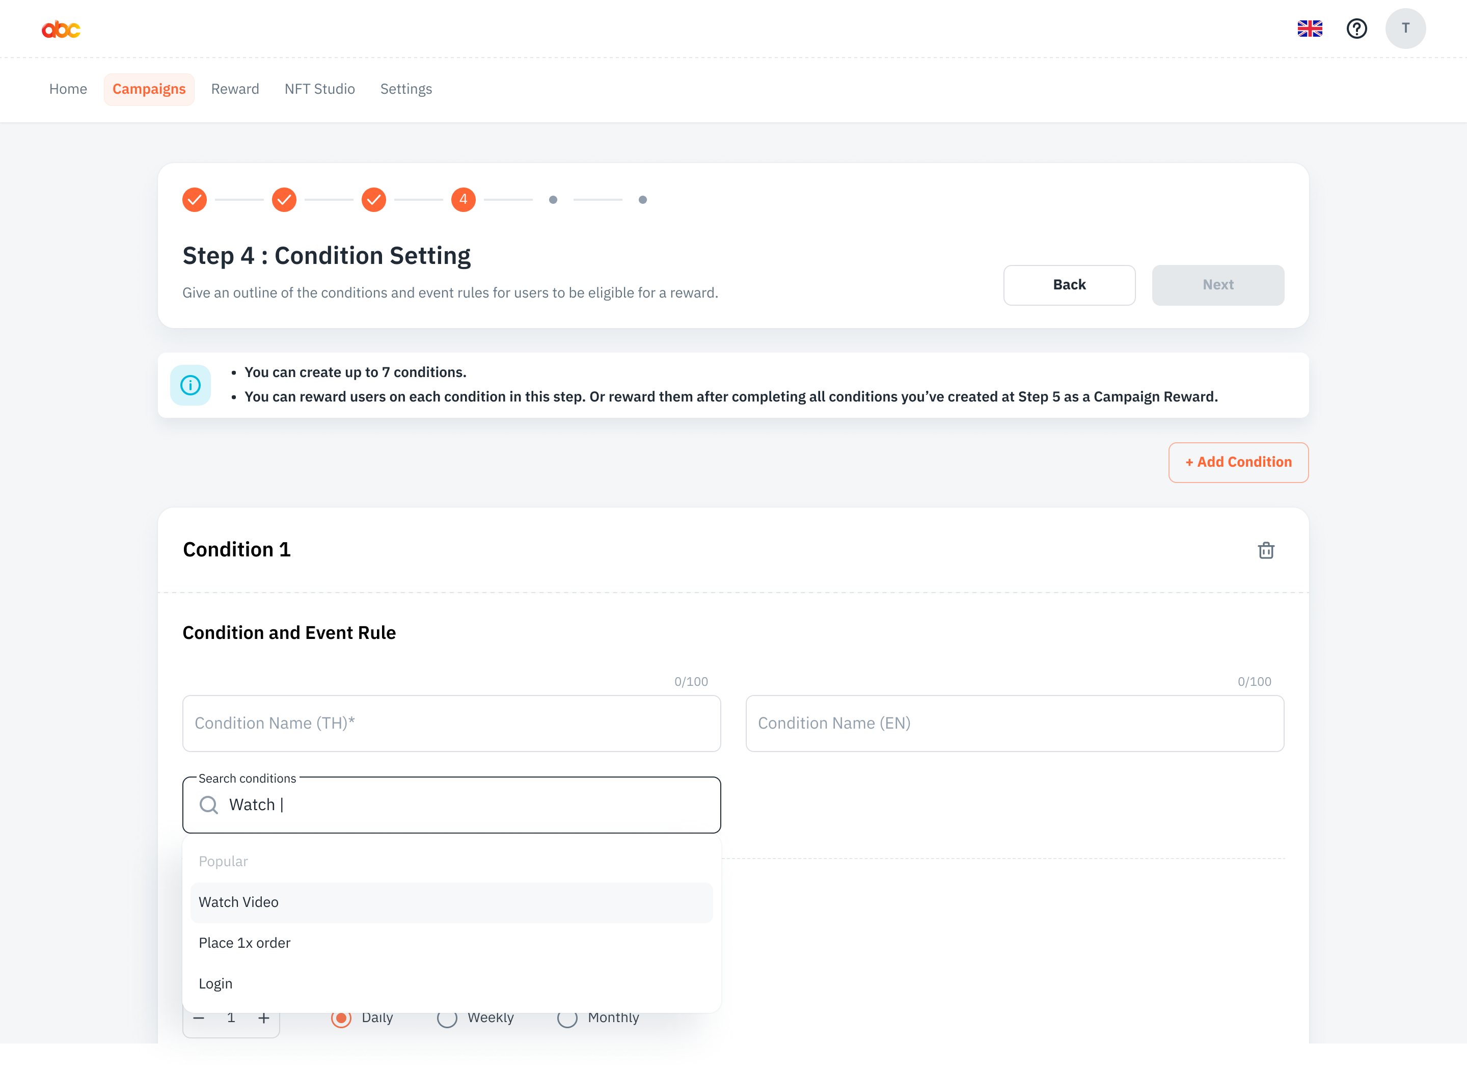Click the blue info icon

[191, 385]
